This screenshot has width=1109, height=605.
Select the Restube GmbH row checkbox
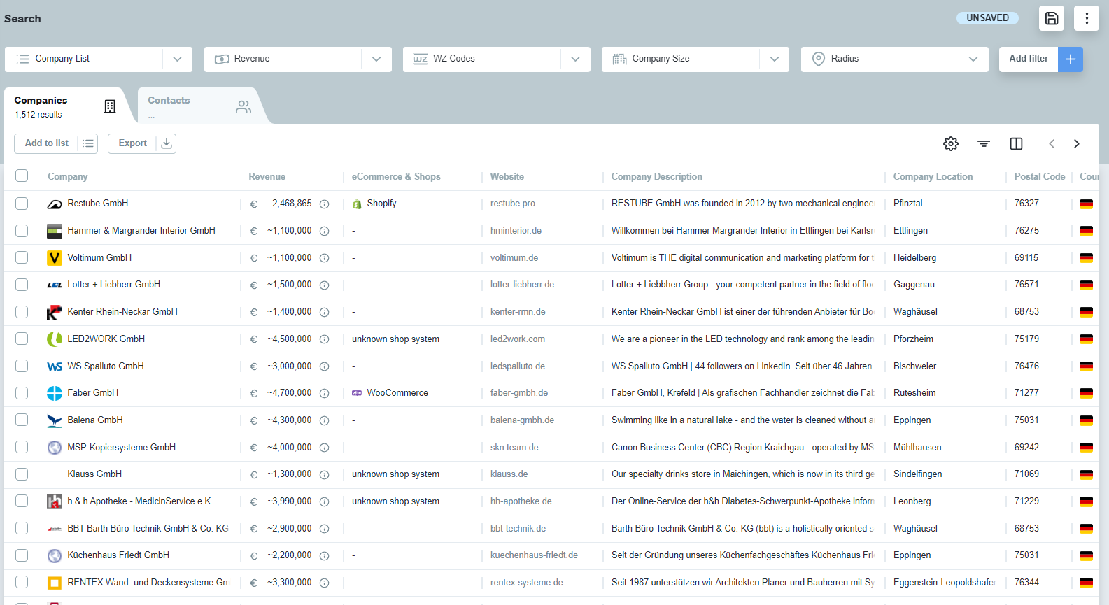(x=22, y=204)
